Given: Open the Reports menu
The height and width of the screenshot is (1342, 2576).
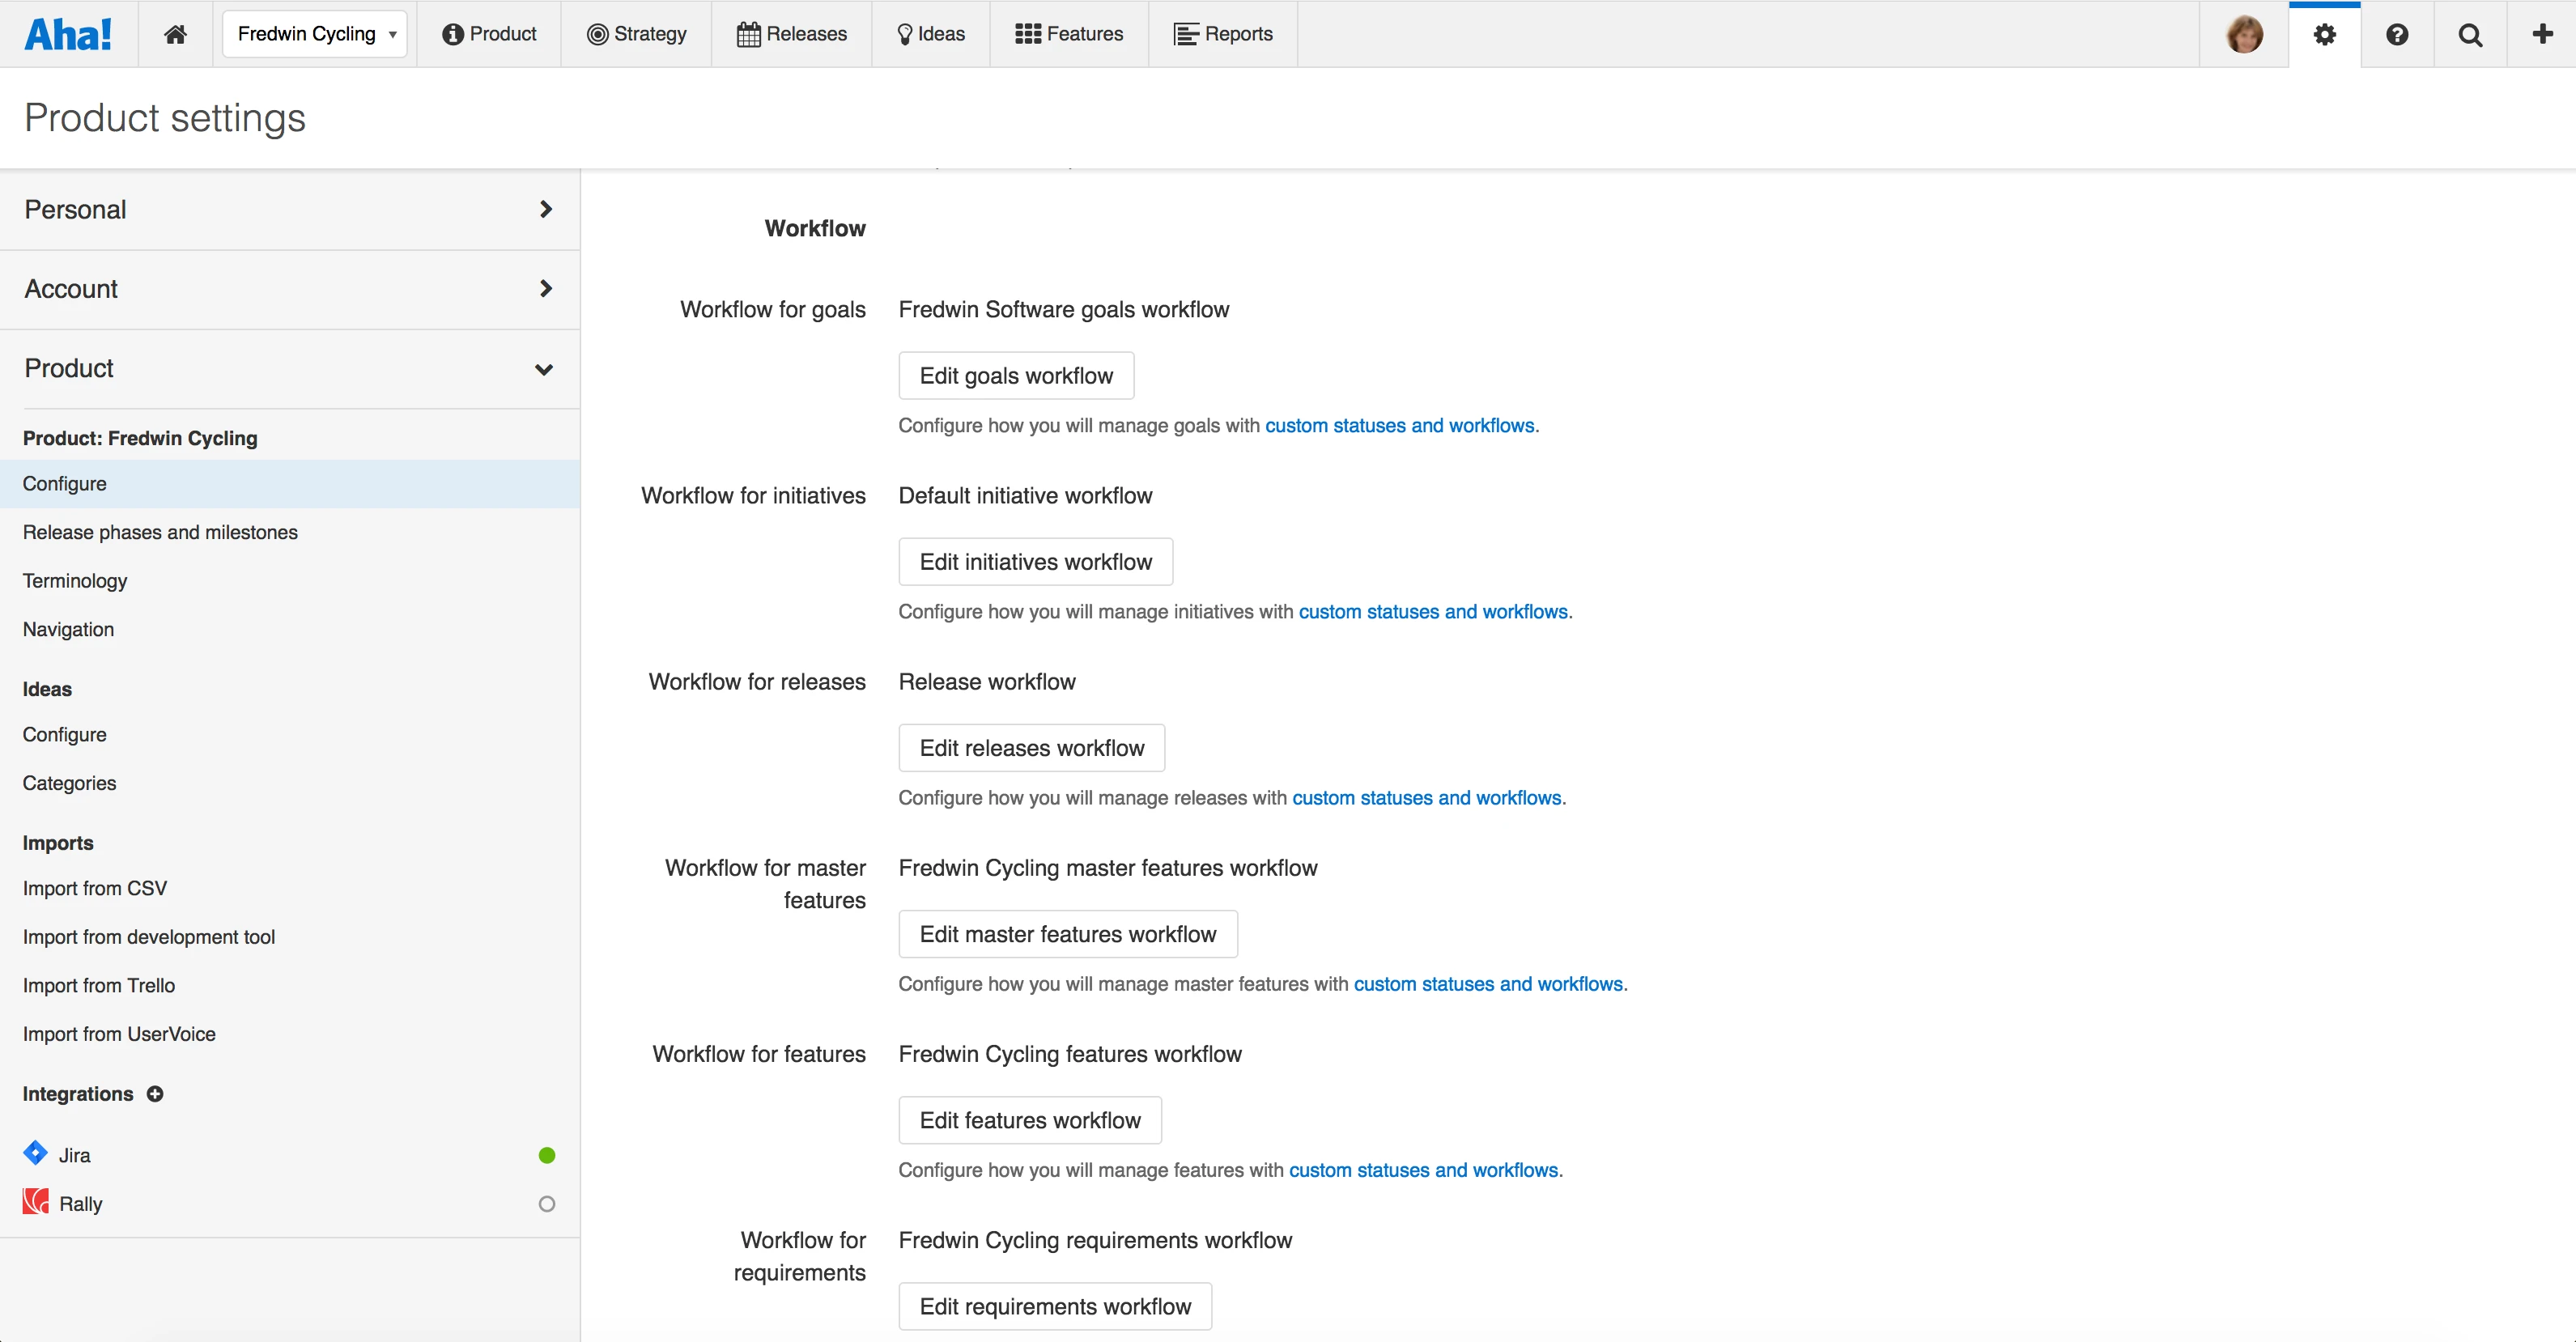Looking at the screenshot, I should click(x=1223, y=34).
